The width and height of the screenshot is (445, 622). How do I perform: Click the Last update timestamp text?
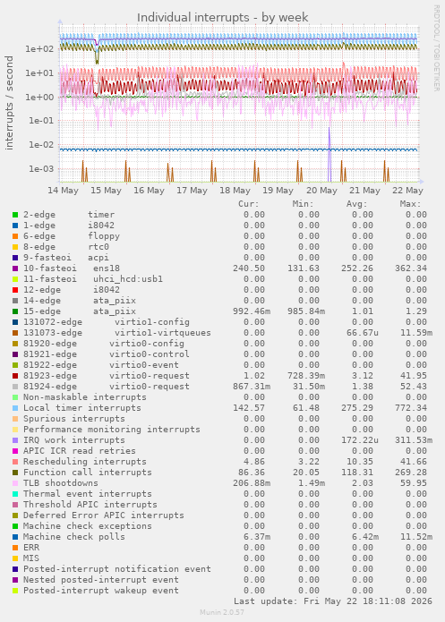pos(333,601)
